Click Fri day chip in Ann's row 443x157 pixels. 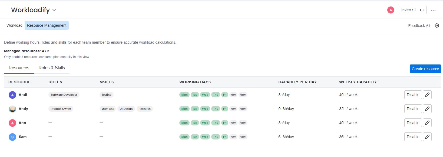pos(225,123)
